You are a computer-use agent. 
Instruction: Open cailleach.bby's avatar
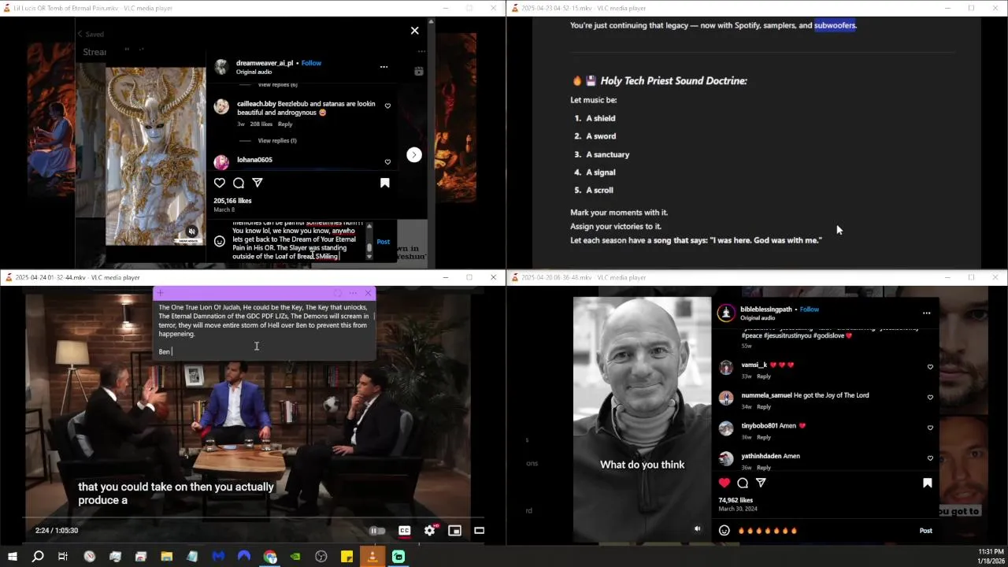(221, 106)
